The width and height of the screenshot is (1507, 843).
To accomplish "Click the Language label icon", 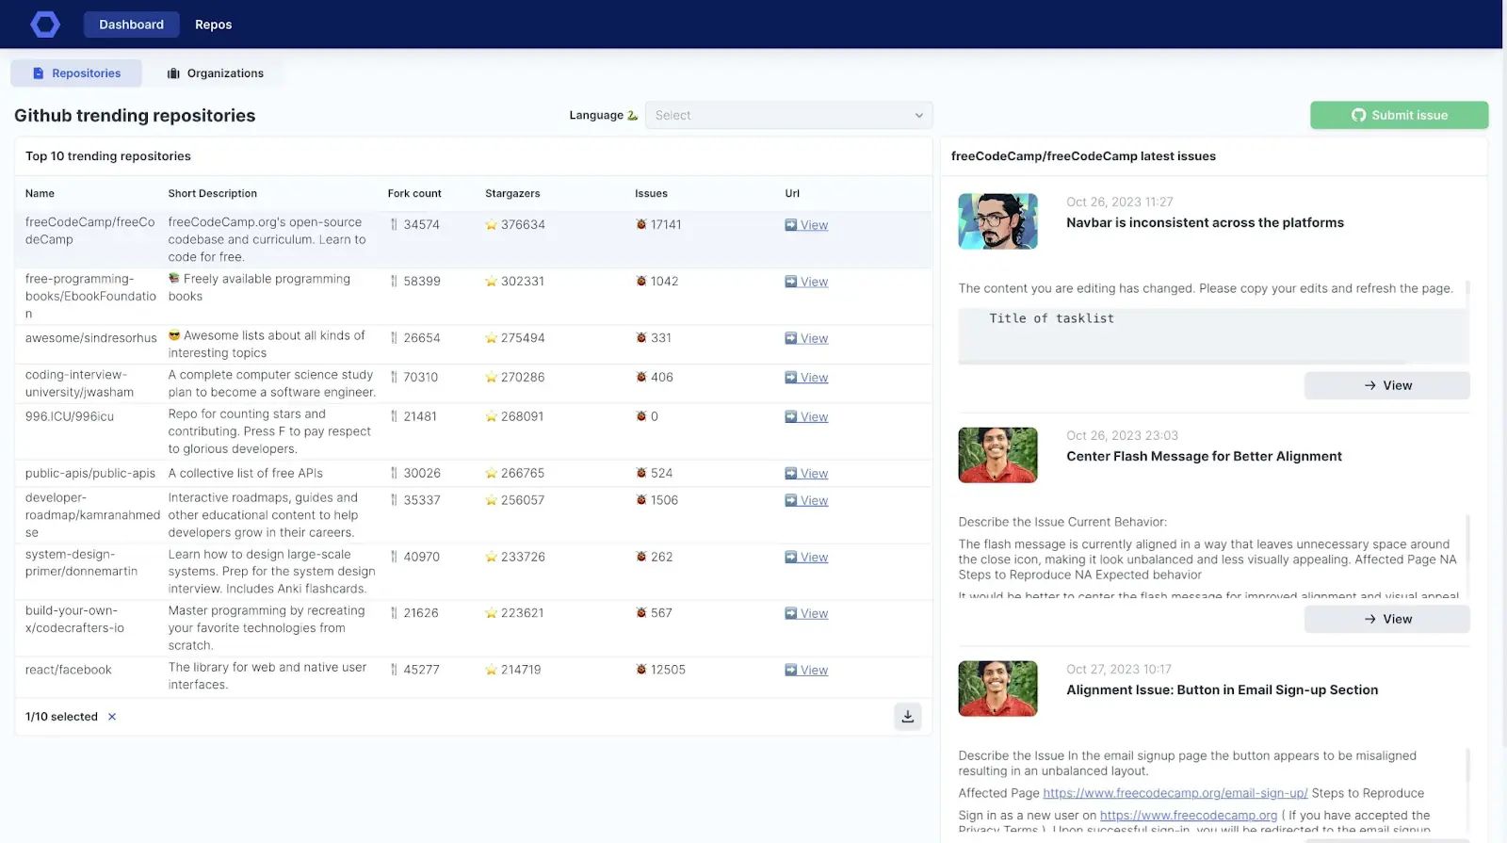I will pos(632,116).
